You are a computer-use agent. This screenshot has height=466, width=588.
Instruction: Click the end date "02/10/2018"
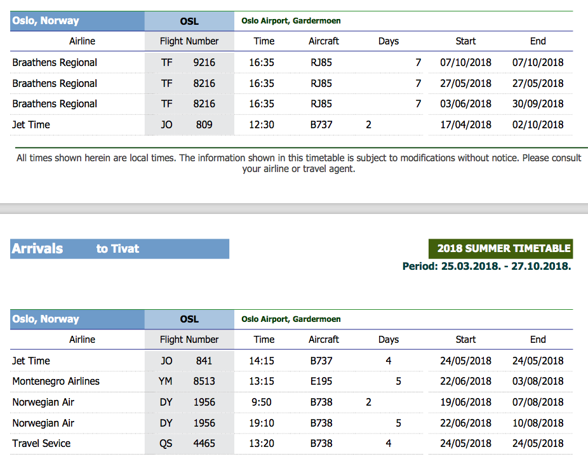[538, 124]
